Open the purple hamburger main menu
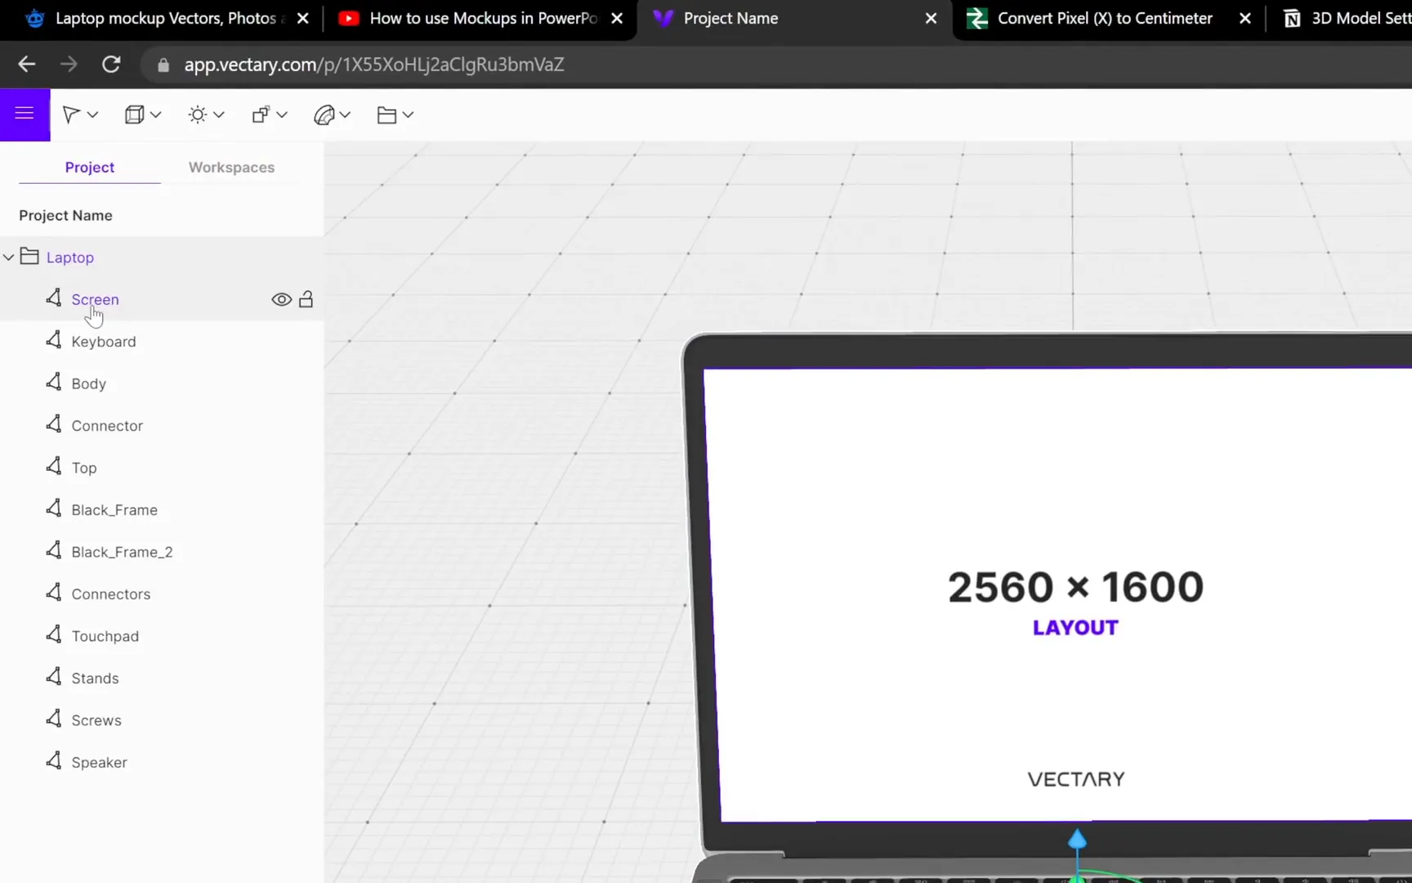The height and width of the screenshot is (883, 1412). click(25, 114)
